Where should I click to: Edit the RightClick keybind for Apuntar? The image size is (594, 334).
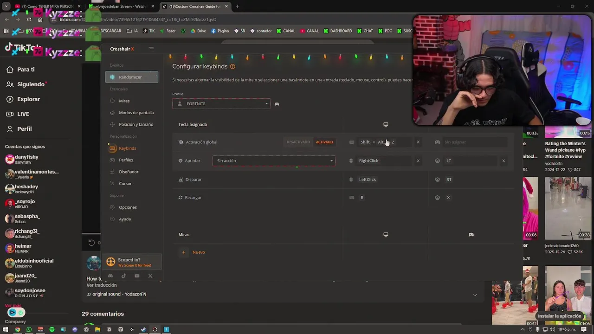(x=384, y=161)
